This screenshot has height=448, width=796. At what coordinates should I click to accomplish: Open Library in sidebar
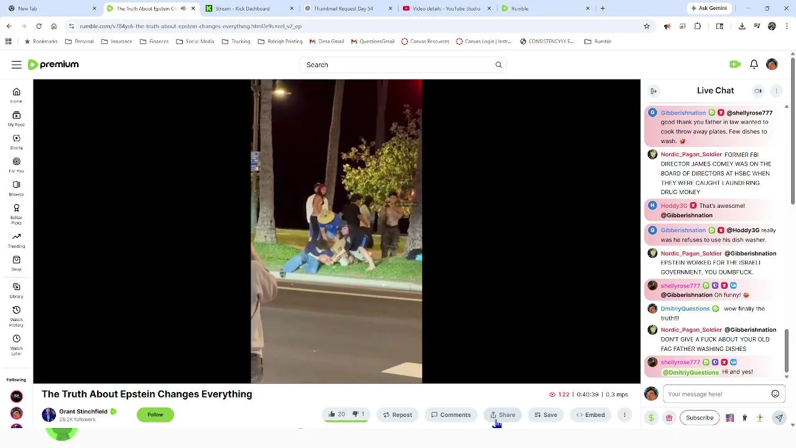click(16, 290)
